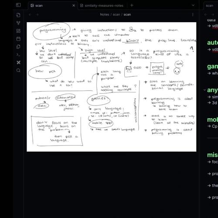Navigate back in scan pane
This screenshot has width=218, height=218.
click(30, 14)
